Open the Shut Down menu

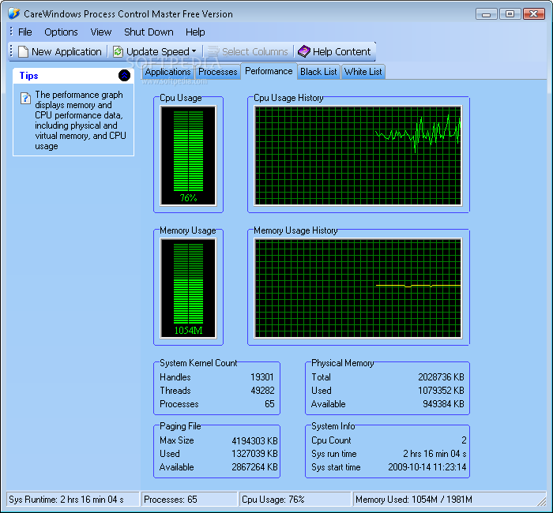pyautogui.click(x=149, y=32)
